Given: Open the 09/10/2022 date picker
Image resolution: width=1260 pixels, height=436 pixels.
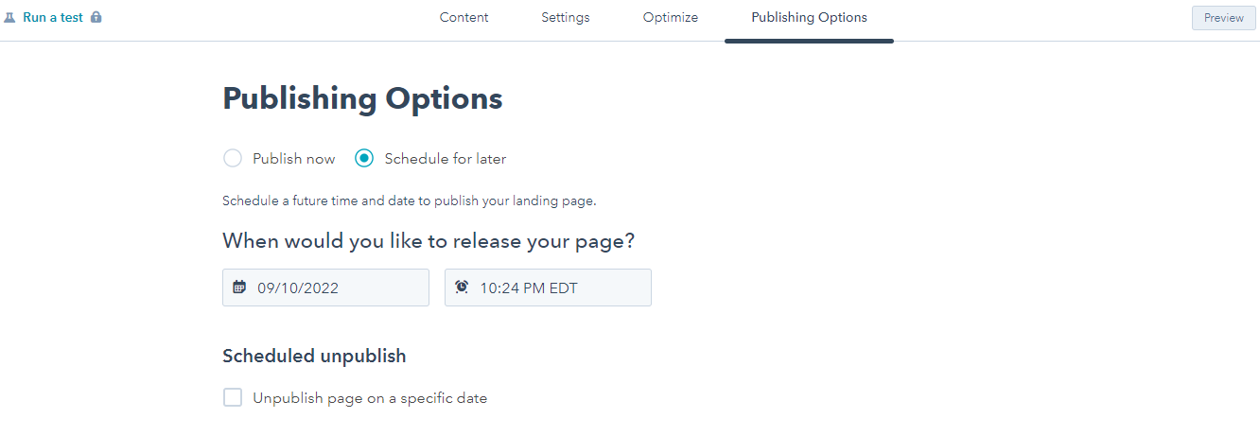Looking at the screenshot, I should pyautogui.click(x=325, y=288).
